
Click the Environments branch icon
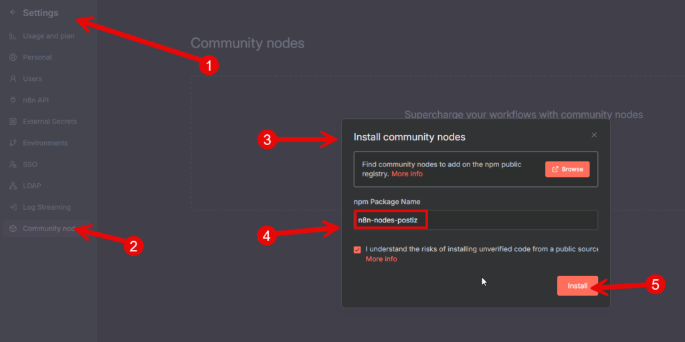[13, 143]
